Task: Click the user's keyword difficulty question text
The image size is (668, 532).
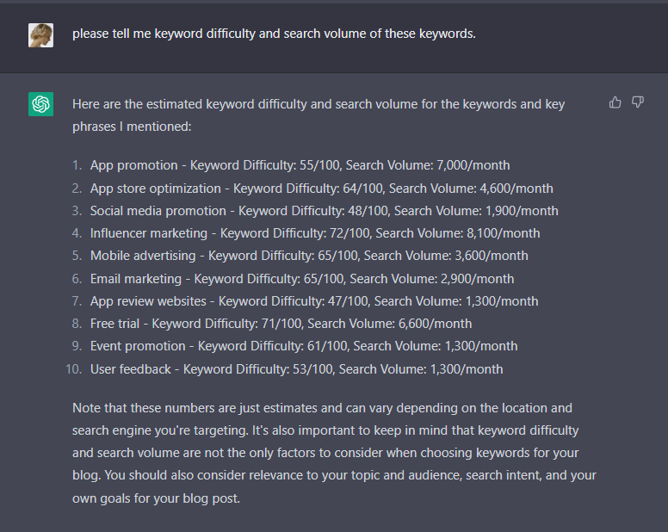Action: (x=274, y=34)
